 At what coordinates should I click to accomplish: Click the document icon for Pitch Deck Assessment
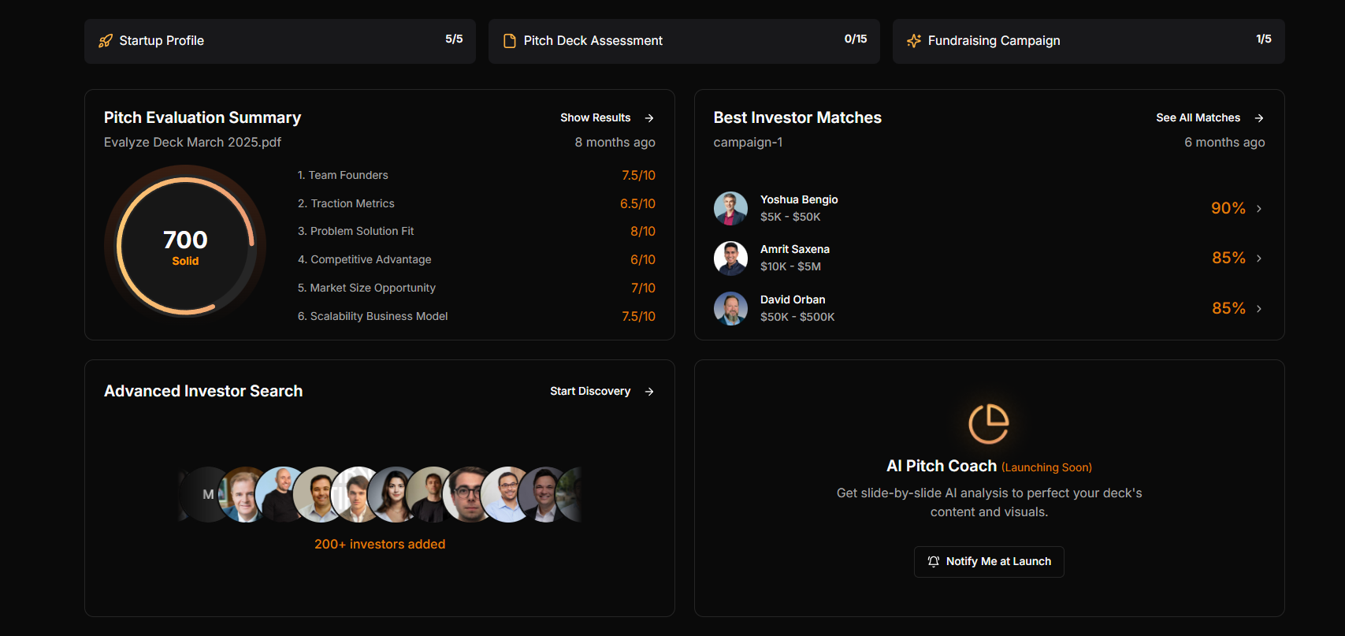coord(510,41)
